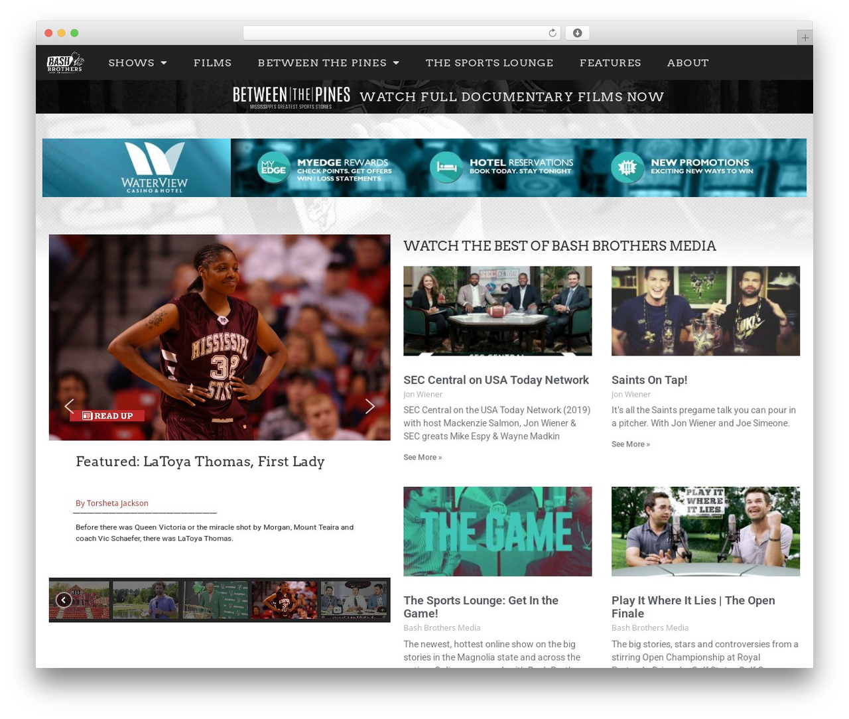Click the Hotel Reservations bed icon
The width and height of the screenshot is (849, 719).
446,168
